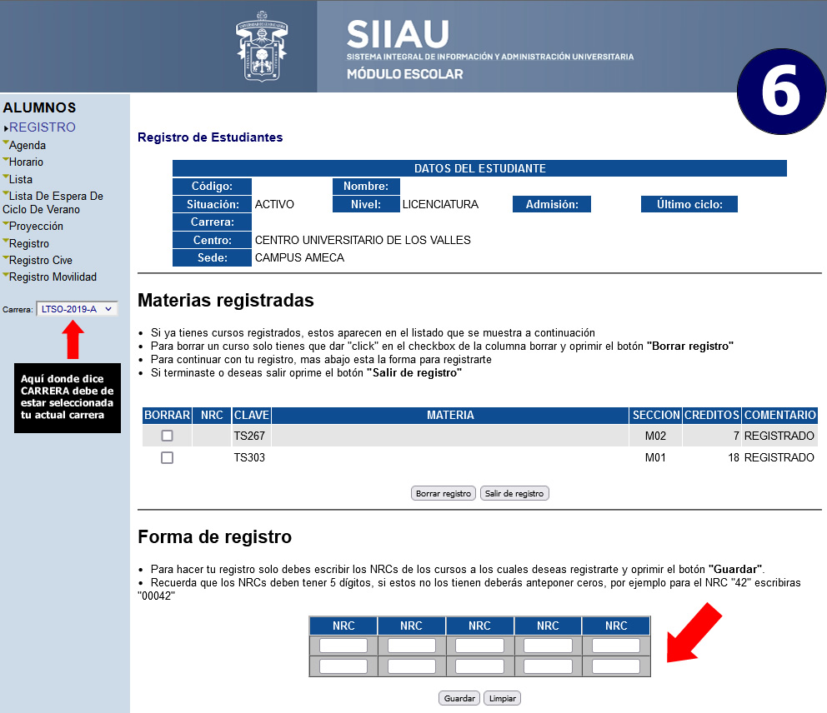Click the DATOS DEL ESTUDIANTE header
This screenshot has height=713, width=827.
(x=479, y=168)
